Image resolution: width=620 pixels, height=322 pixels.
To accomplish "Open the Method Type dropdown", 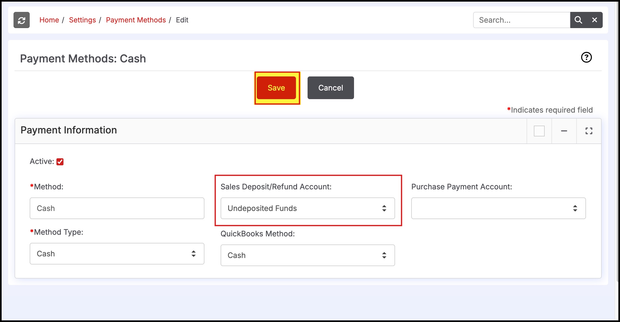I will 117,254.
